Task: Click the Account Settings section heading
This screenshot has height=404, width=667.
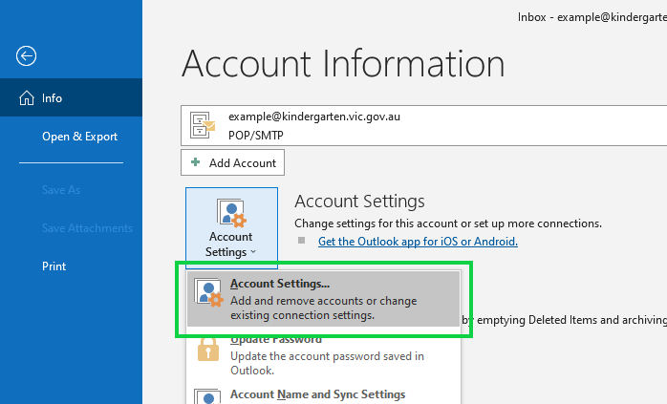Action: (x=359, y=202)
